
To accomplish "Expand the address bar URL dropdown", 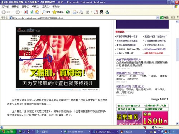I will 158,18.
